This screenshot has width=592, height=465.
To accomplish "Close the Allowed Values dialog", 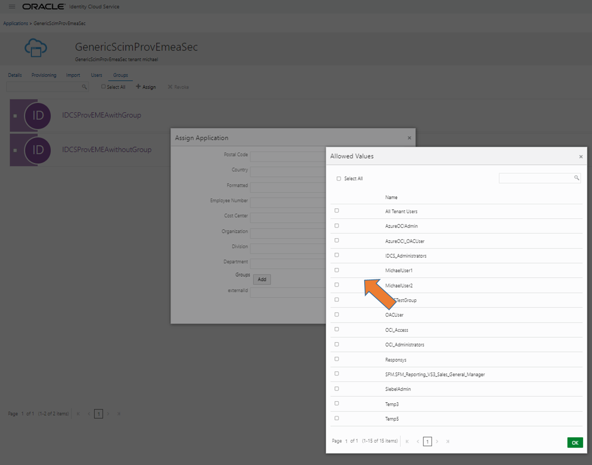I will [x=581, y=157].
